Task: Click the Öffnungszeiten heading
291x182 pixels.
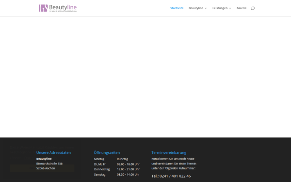Action: pyautogui.click(x=107, y=152)
